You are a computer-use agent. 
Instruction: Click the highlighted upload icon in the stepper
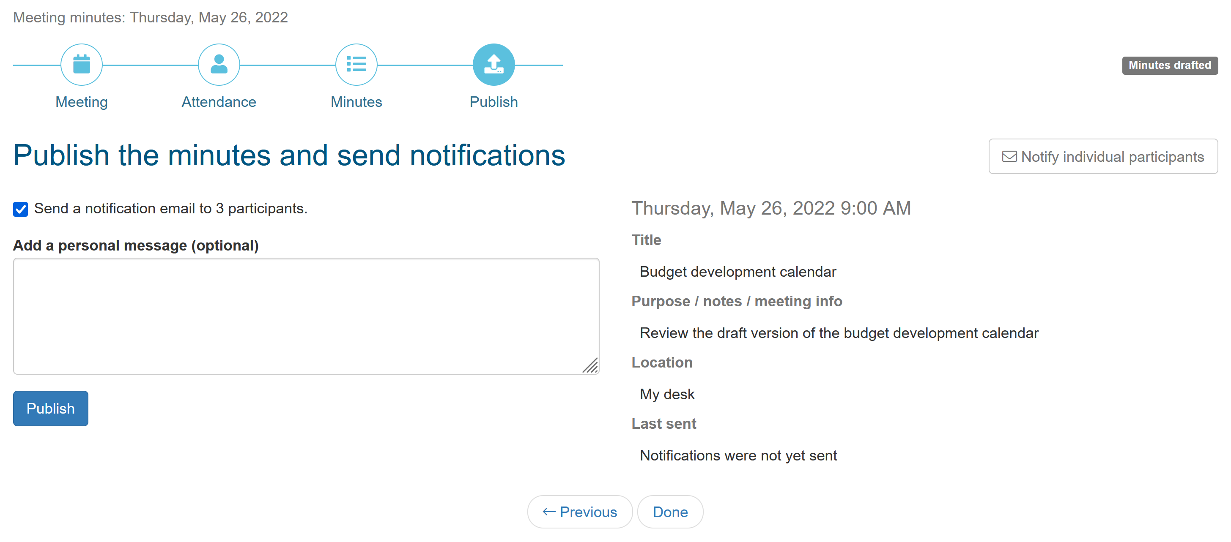click(493, 65)
